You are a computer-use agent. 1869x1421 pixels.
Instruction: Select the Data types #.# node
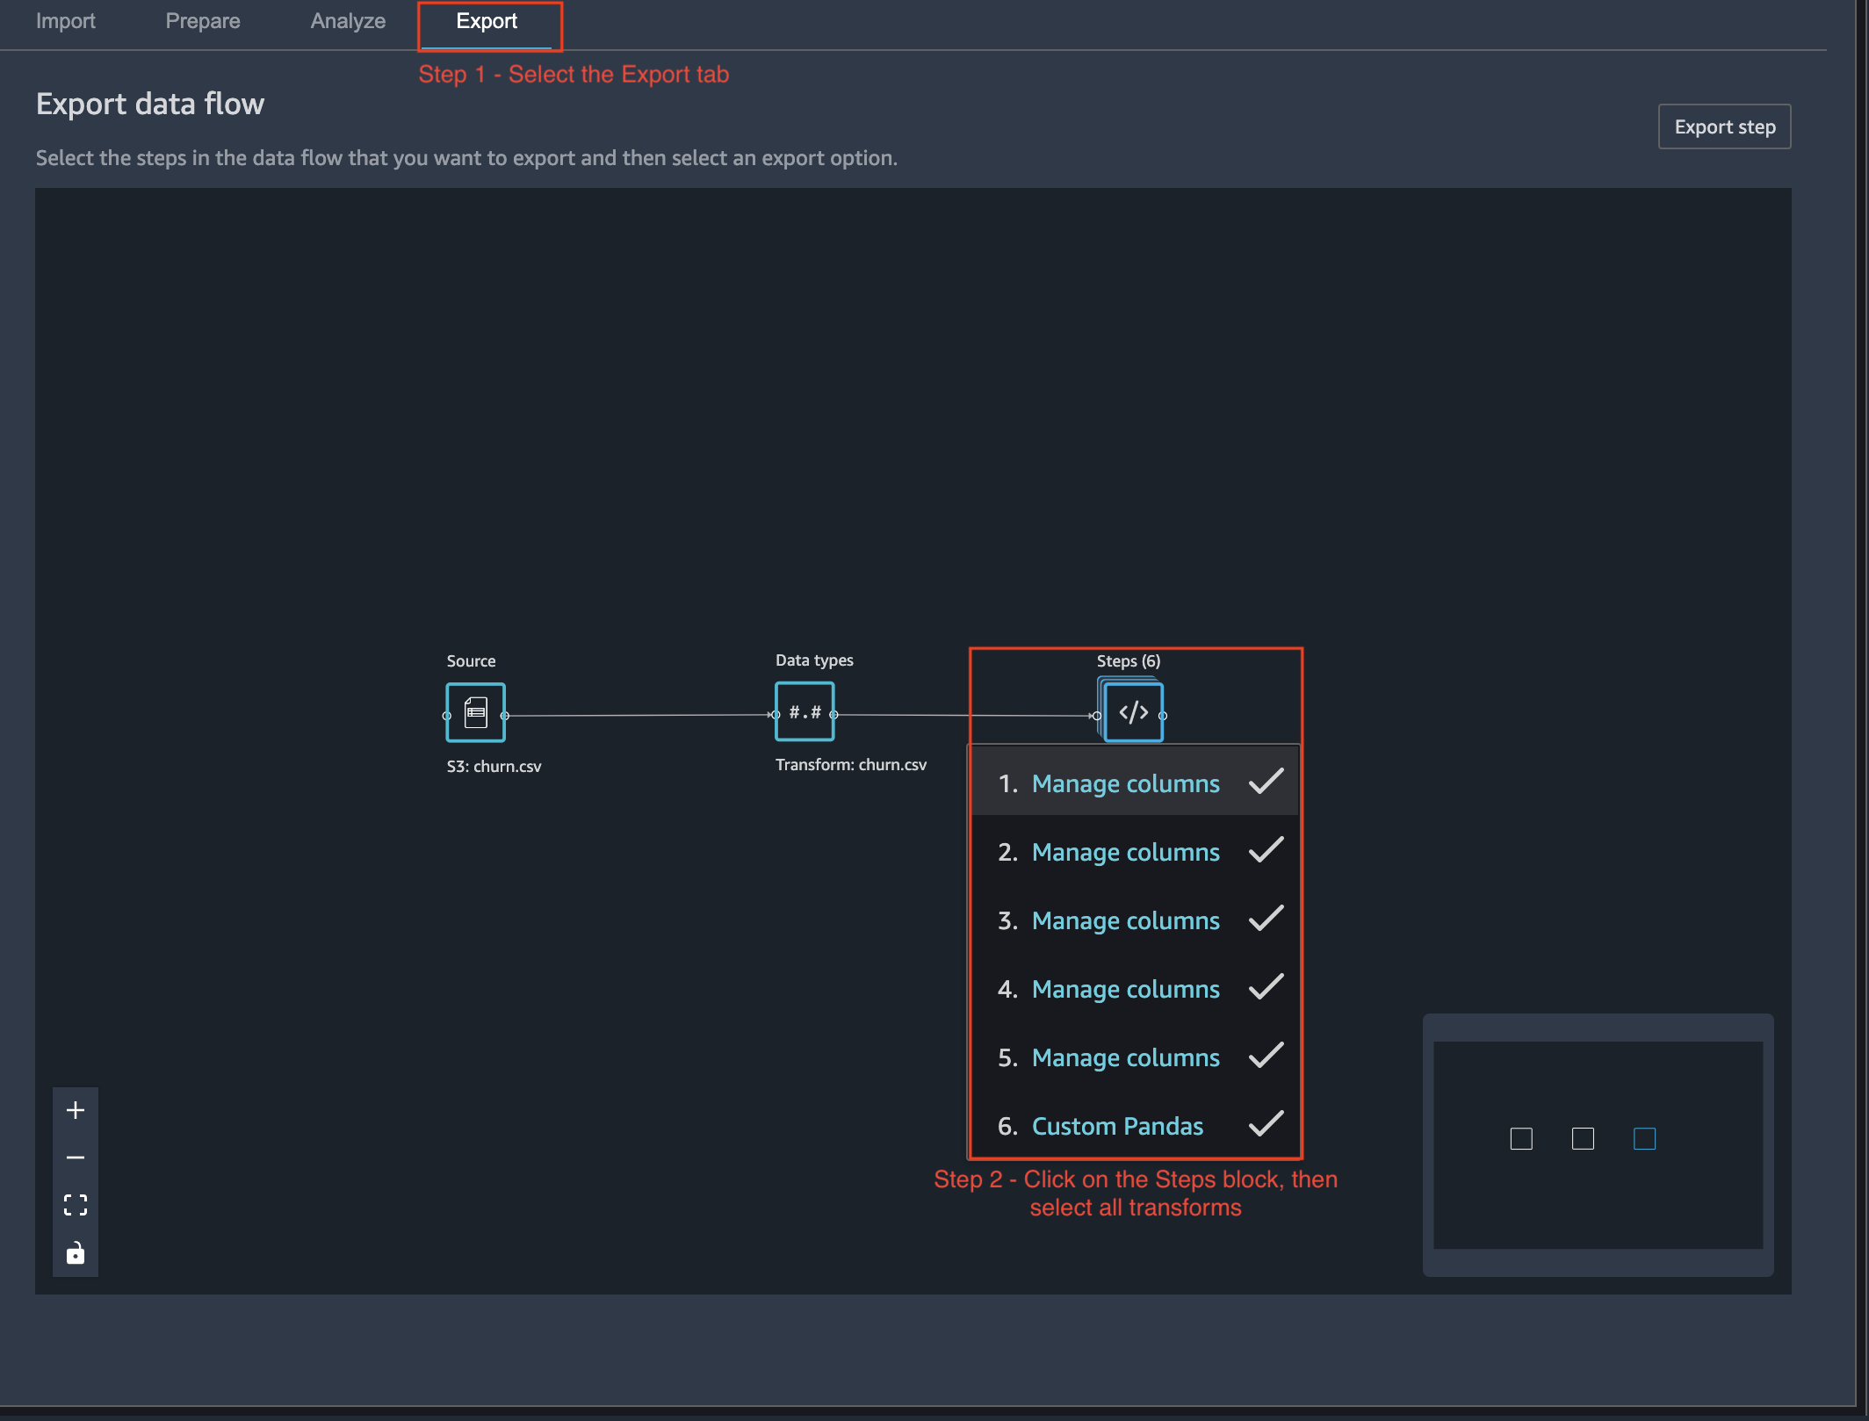tap(805, 712)
